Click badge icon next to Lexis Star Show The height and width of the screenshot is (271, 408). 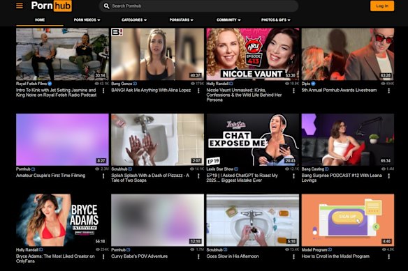click(236, 169)
